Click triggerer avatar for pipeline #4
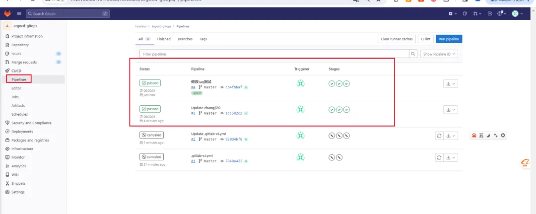Image resolution: width=536 pixels, height=214 pixels. tap(300, 83)
